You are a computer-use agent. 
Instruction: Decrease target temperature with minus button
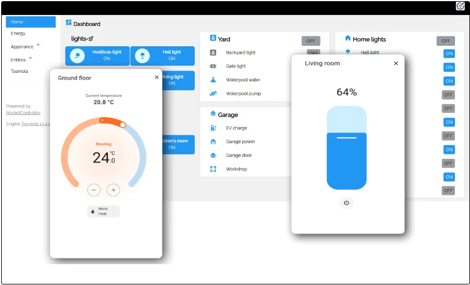(94, 190)
